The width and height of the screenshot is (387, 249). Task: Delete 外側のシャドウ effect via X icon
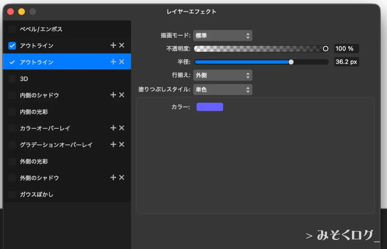[121, 177]
